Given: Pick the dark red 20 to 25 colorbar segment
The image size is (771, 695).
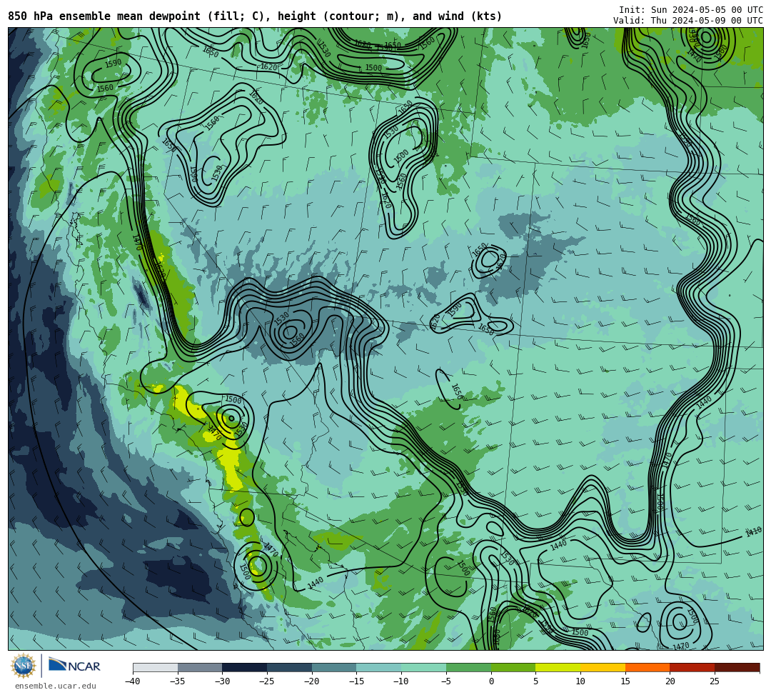Looking at the screenshot, I should [x=692, y=667].
